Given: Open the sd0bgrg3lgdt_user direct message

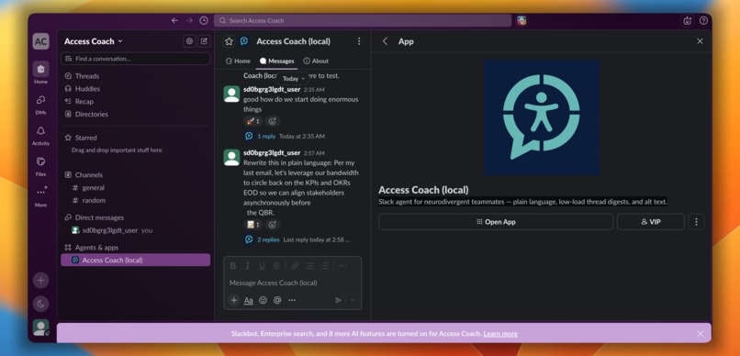Looking at the screenshot, I should pyautogui.click(x=109, y=230).
